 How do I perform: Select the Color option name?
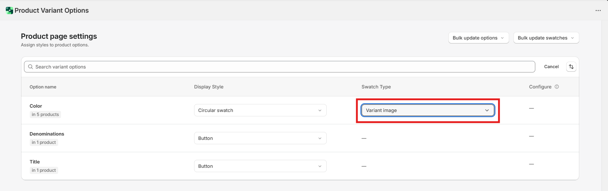[x=36, y=106]
